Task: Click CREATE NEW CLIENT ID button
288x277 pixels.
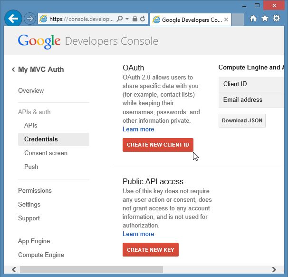Action: point(158,145)
